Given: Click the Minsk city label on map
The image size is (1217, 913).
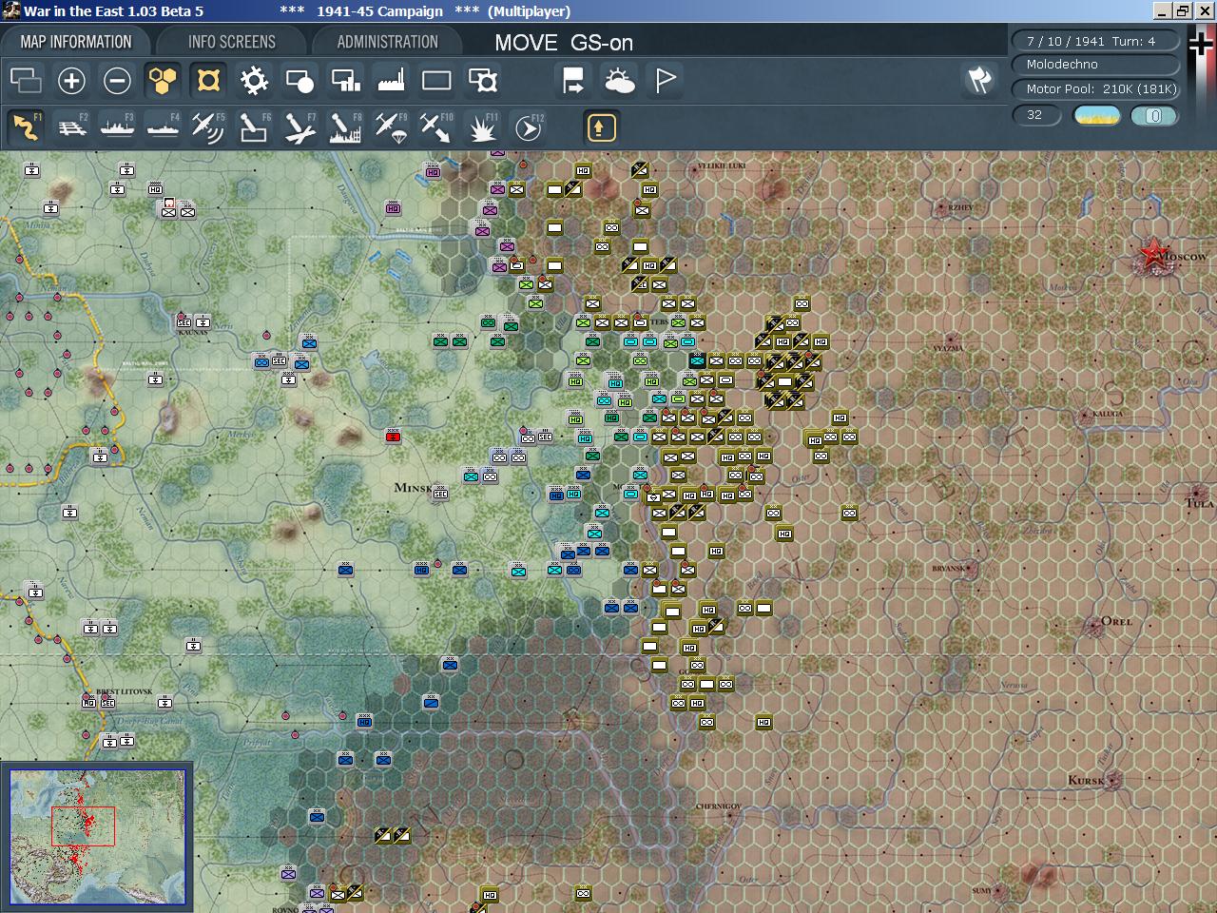Looking at the screenshot, I should (x=413, y=488).
